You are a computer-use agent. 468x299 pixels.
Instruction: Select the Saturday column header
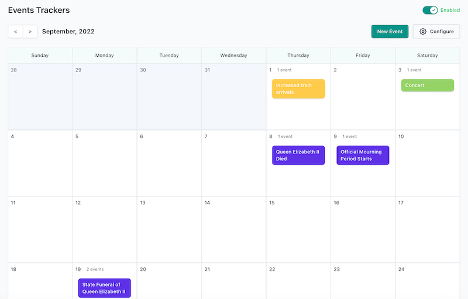[x=428, y=55]
